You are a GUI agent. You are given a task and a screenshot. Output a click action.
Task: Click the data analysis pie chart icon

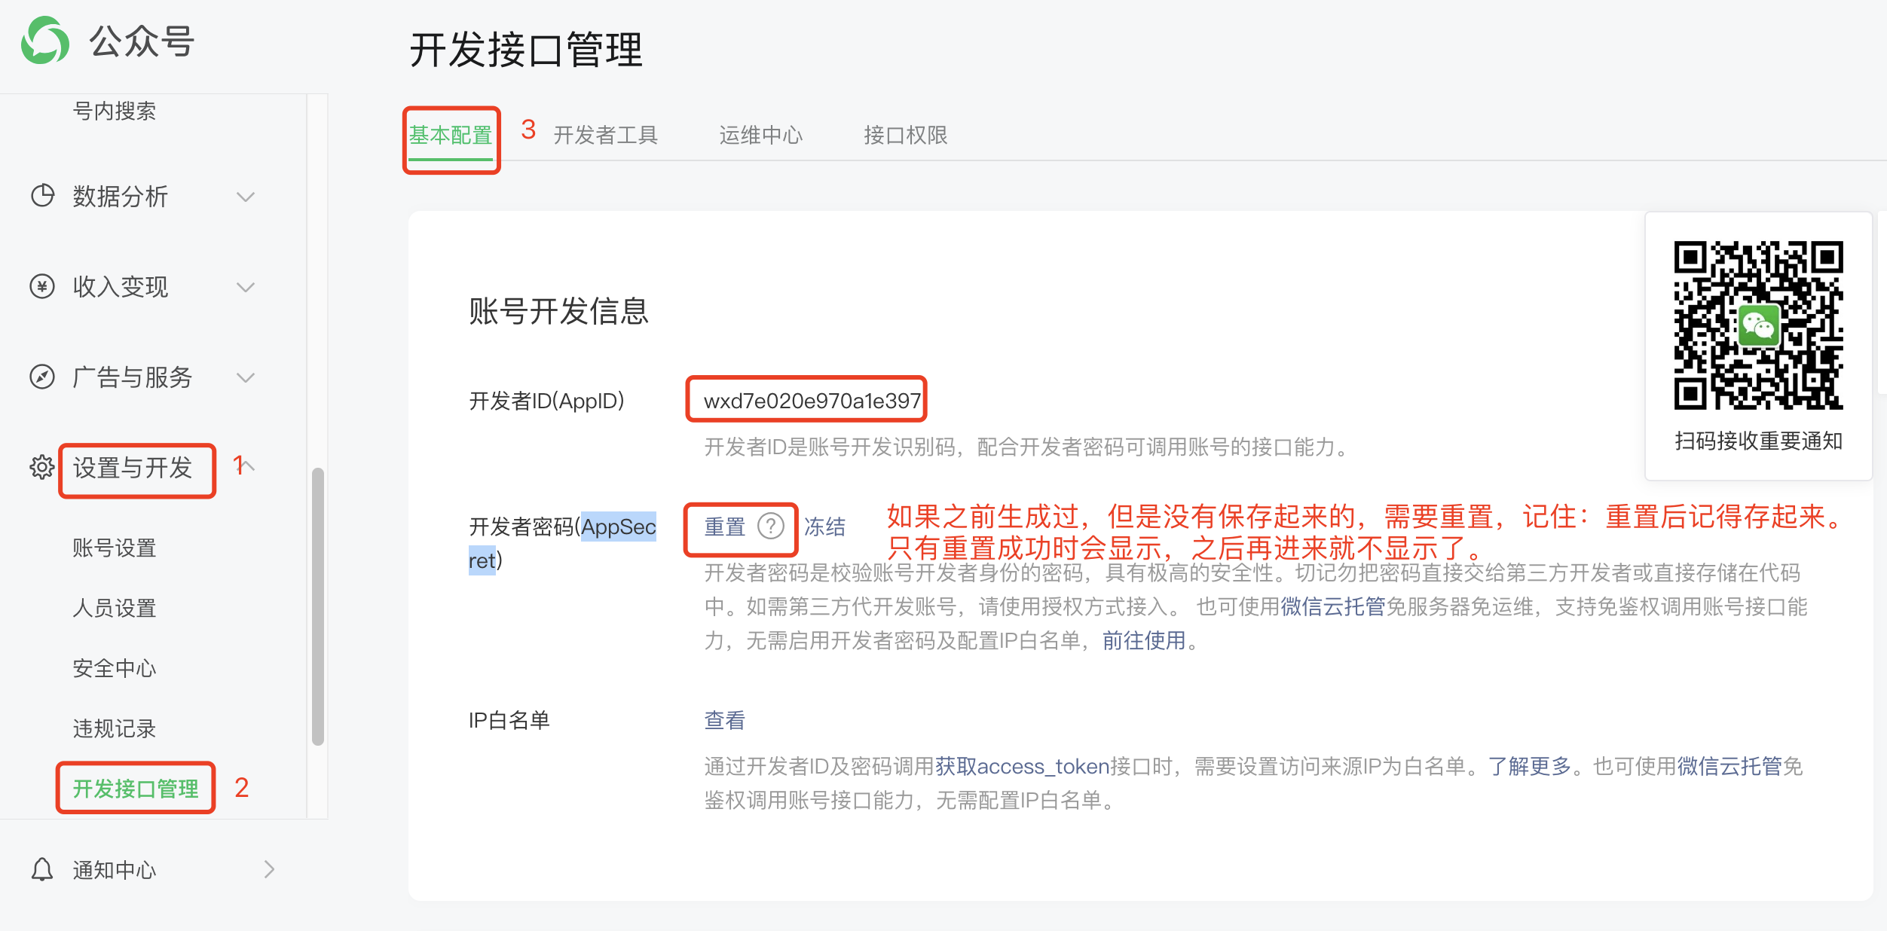tap(42, 196)
